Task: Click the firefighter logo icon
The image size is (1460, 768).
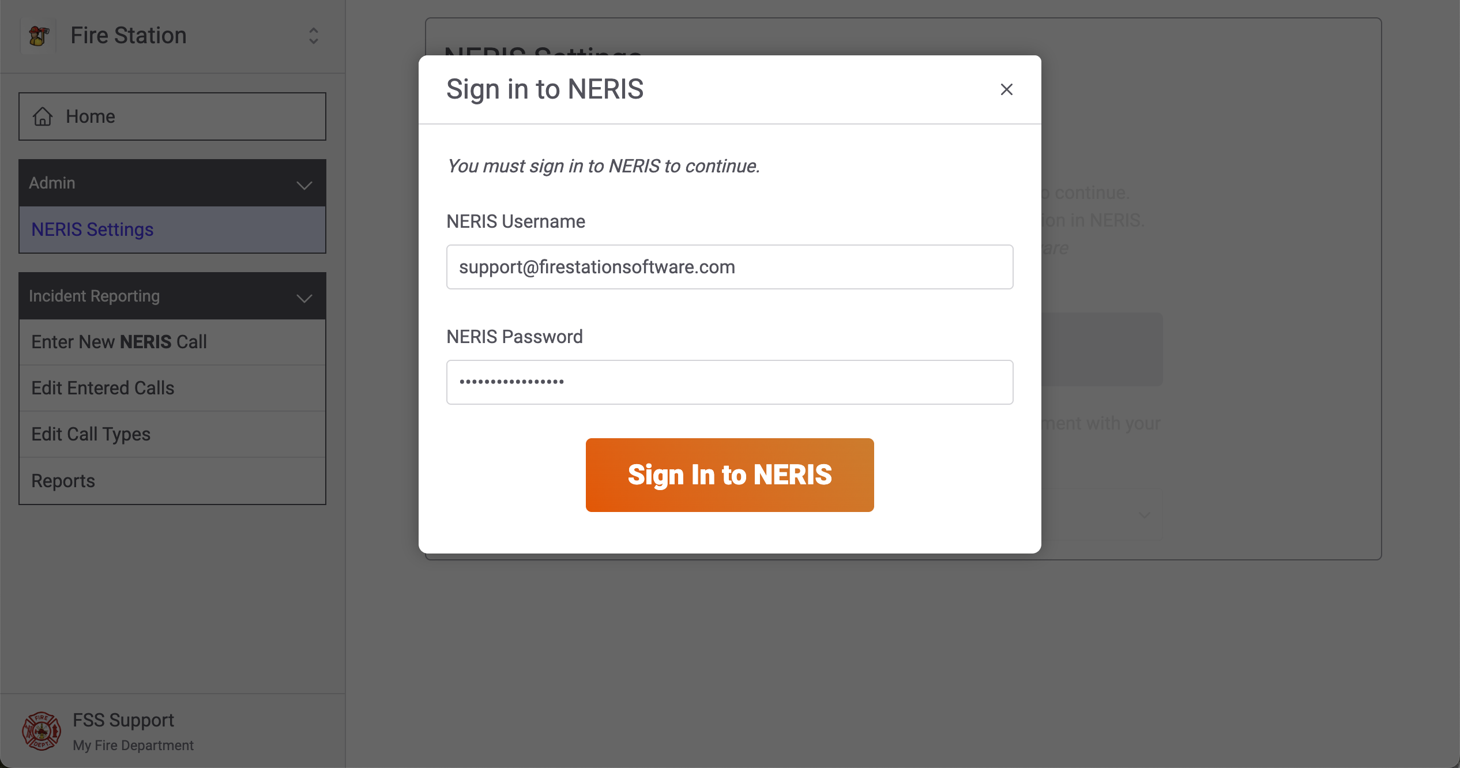Action: [x=39, y=36]
